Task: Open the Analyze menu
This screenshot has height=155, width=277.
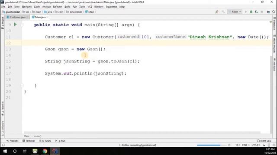Action: (46, 7)
